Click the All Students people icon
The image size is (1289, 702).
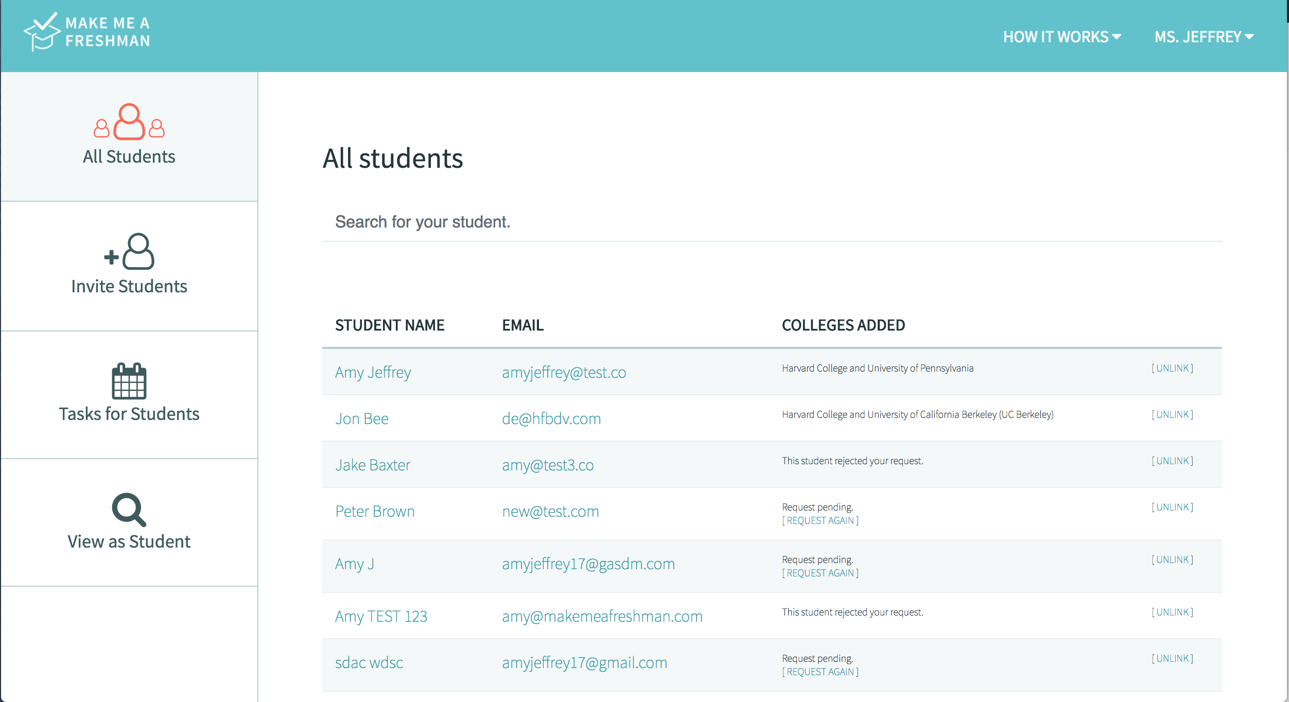[x=129, y=122]
